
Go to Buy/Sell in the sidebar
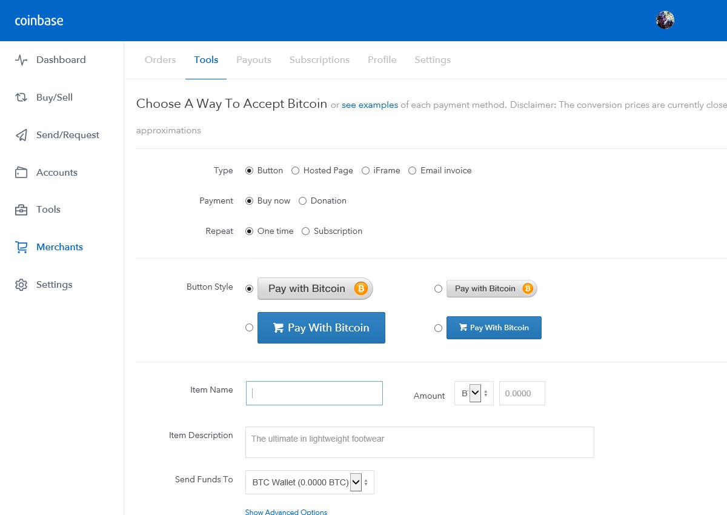pyautogui.click(x=55, y=98)
